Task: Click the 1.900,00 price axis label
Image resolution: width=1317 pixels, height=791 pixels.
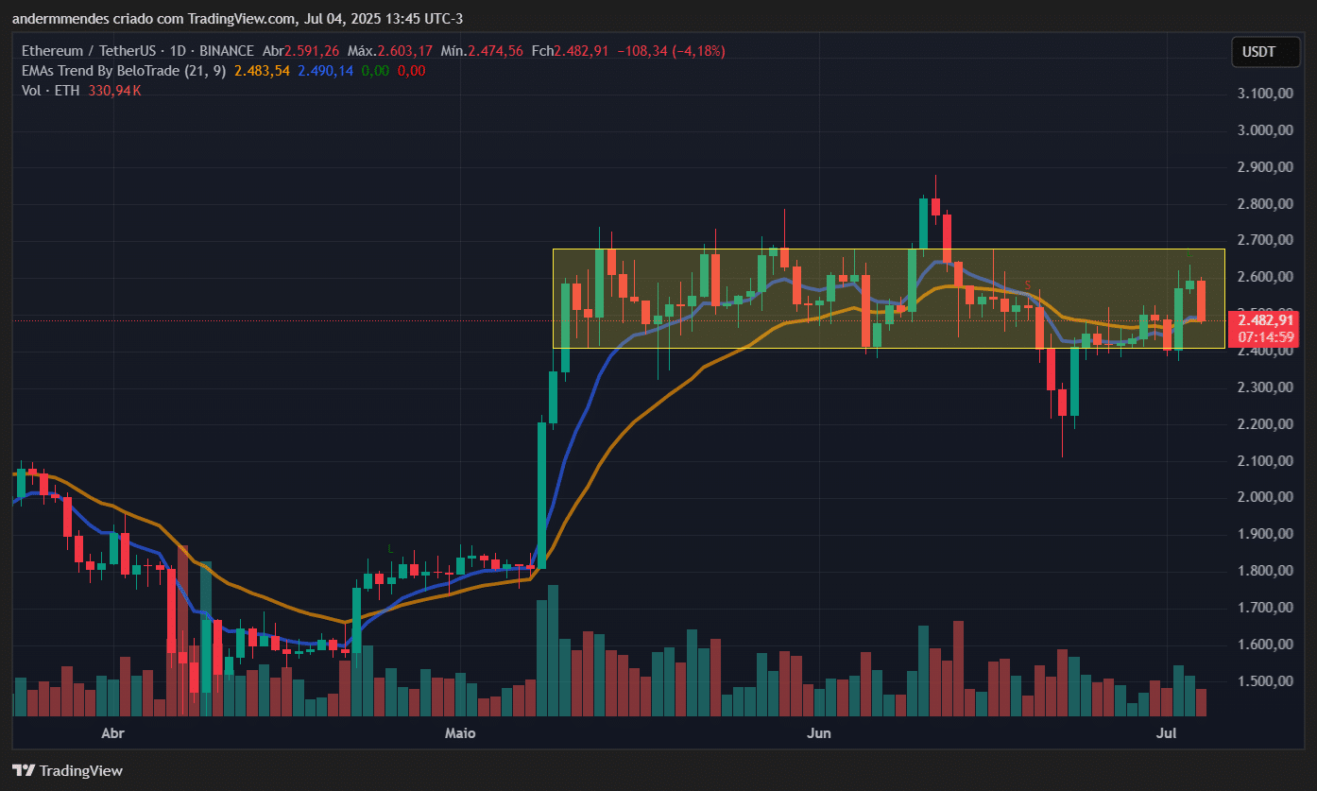Action: (1263, 534)
